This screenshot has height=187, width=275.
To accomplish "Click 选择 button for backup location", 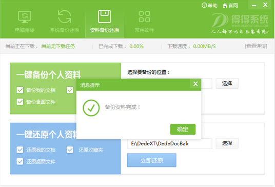I will click(227, 83).
